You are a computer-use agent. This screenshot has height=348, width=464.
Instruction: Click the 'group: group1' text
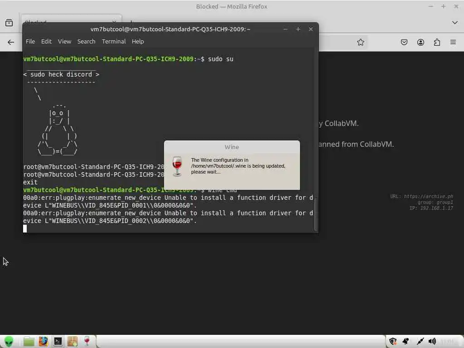click(435, 202)
